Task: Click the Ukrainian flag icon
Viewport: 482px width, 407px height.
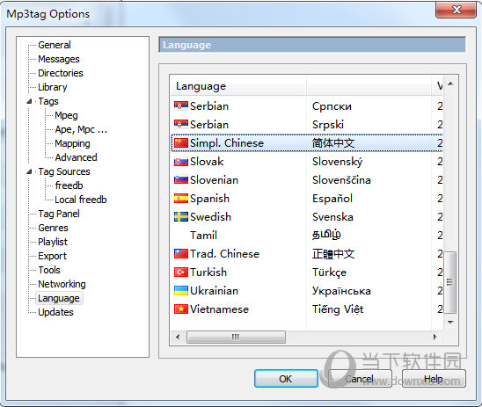Action: [x=181, y=291]
